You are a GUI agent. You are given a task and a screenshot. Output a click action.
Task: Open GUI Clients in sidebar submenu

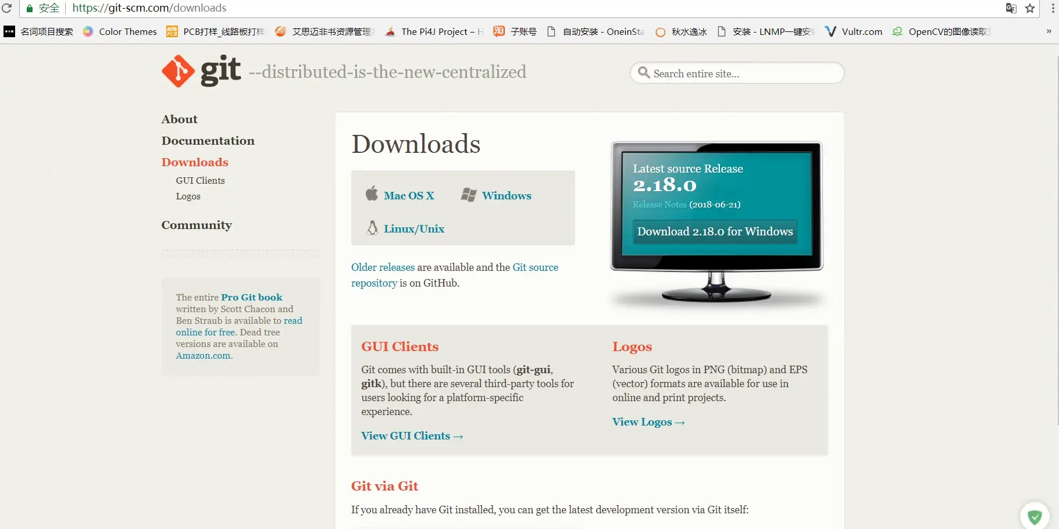[x=201, y=181]
